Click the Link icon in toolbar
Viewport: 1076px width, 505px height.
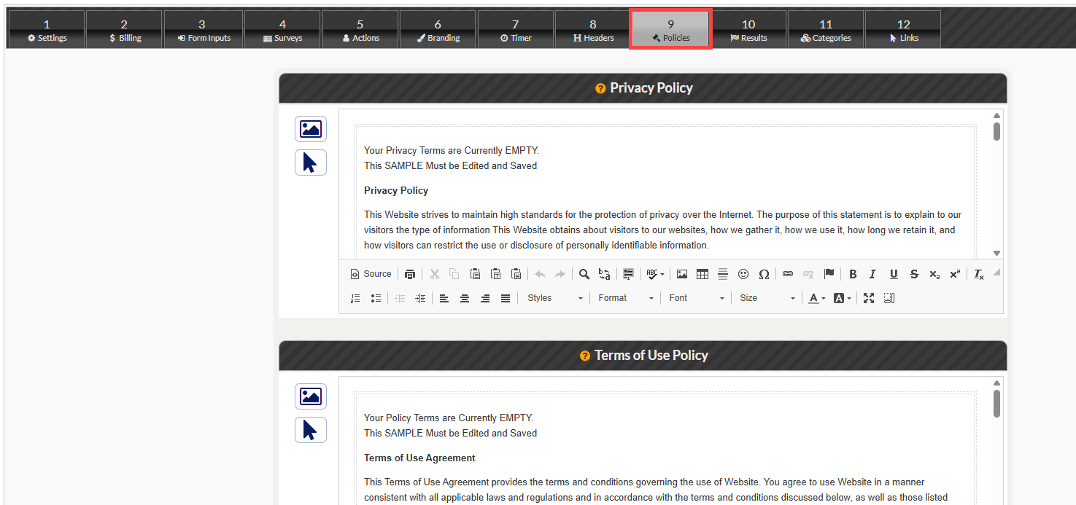click(788, 274)
